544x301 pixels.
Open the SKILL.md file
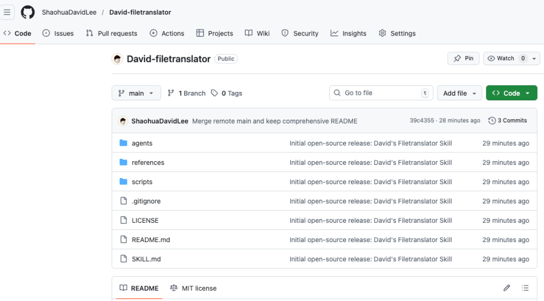pyautogui.click(x=146, y=259)
